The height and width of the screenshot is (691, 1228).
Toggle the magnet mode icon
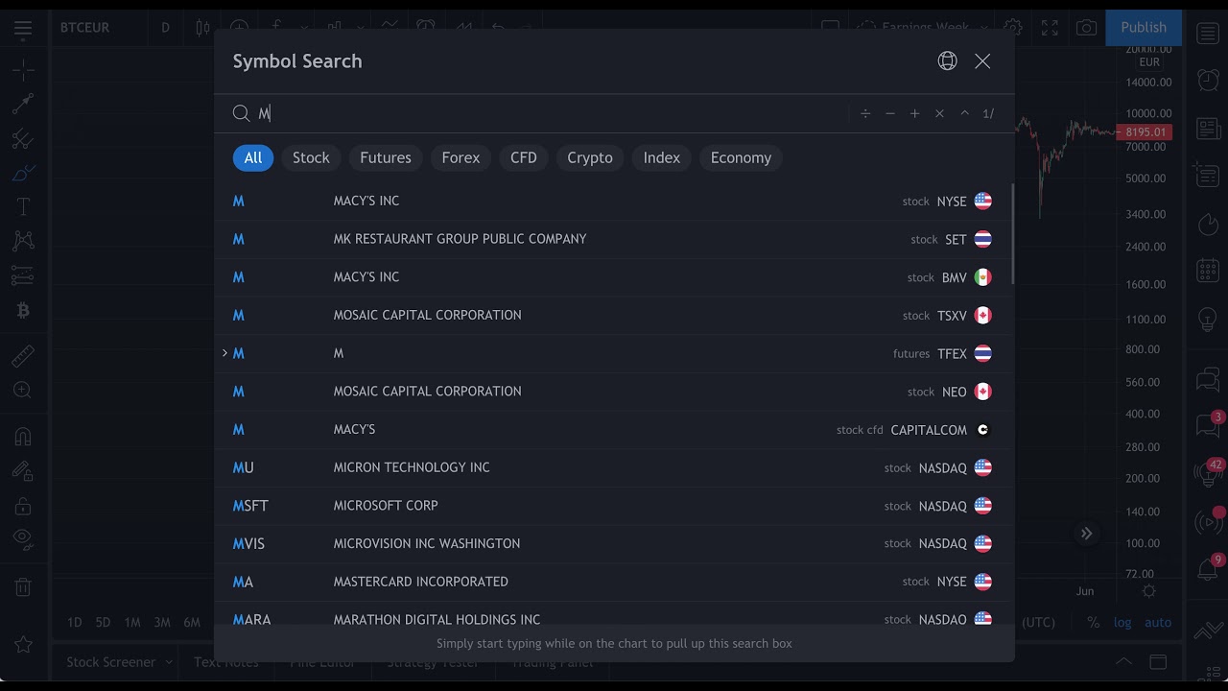23,436
